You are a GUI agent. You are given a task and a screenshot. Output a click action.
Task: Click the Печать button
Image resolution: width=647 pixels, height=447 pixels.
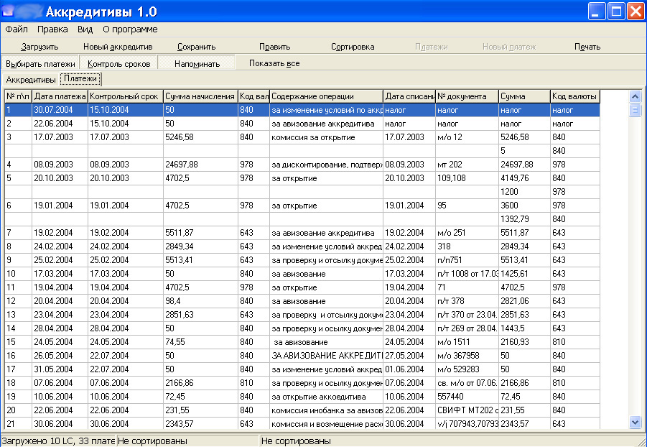pyautogui.click(x=587, y=47)
